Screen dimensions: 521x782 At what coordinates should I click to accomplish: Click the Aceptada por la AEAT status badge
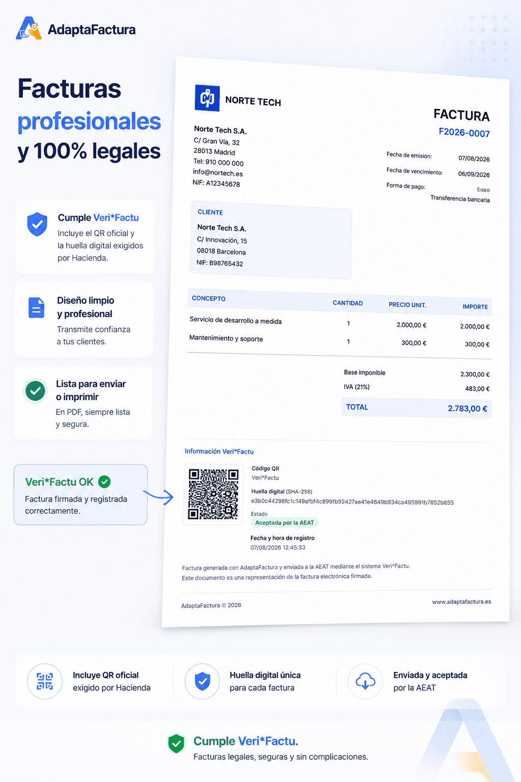(x=284, y=523)
